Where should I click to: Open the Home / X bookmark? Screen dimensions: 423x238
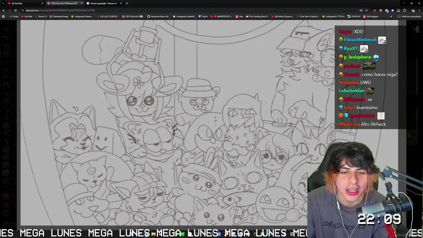pos(41,17)
